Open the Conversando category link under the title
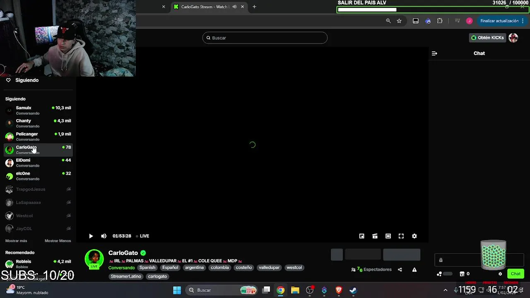Image resolution: width=530 pixels, height=298 pixels. point(122,268)
